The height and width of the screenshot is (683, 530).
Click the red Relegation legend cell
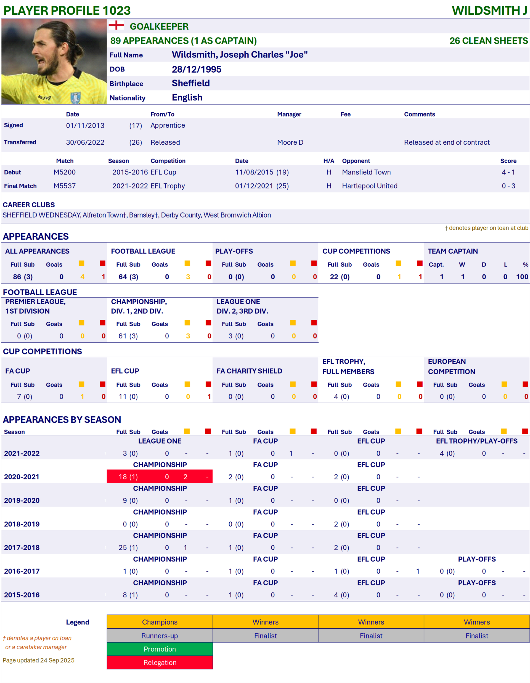point(160,662)
